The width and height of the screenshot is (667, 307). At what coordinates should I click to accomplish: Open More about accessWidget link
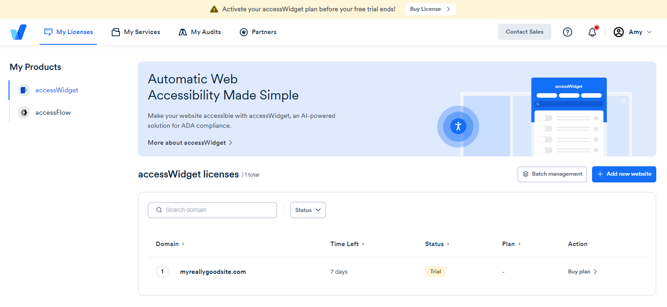pyautogui.click(x=190, y=143)
